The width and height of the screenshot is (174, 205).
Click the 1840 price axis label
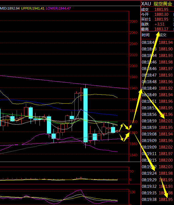pyautogui.click(x=133, y=155)
